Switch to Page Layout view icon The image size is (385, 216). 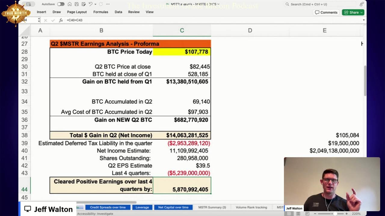coord(298,214)
